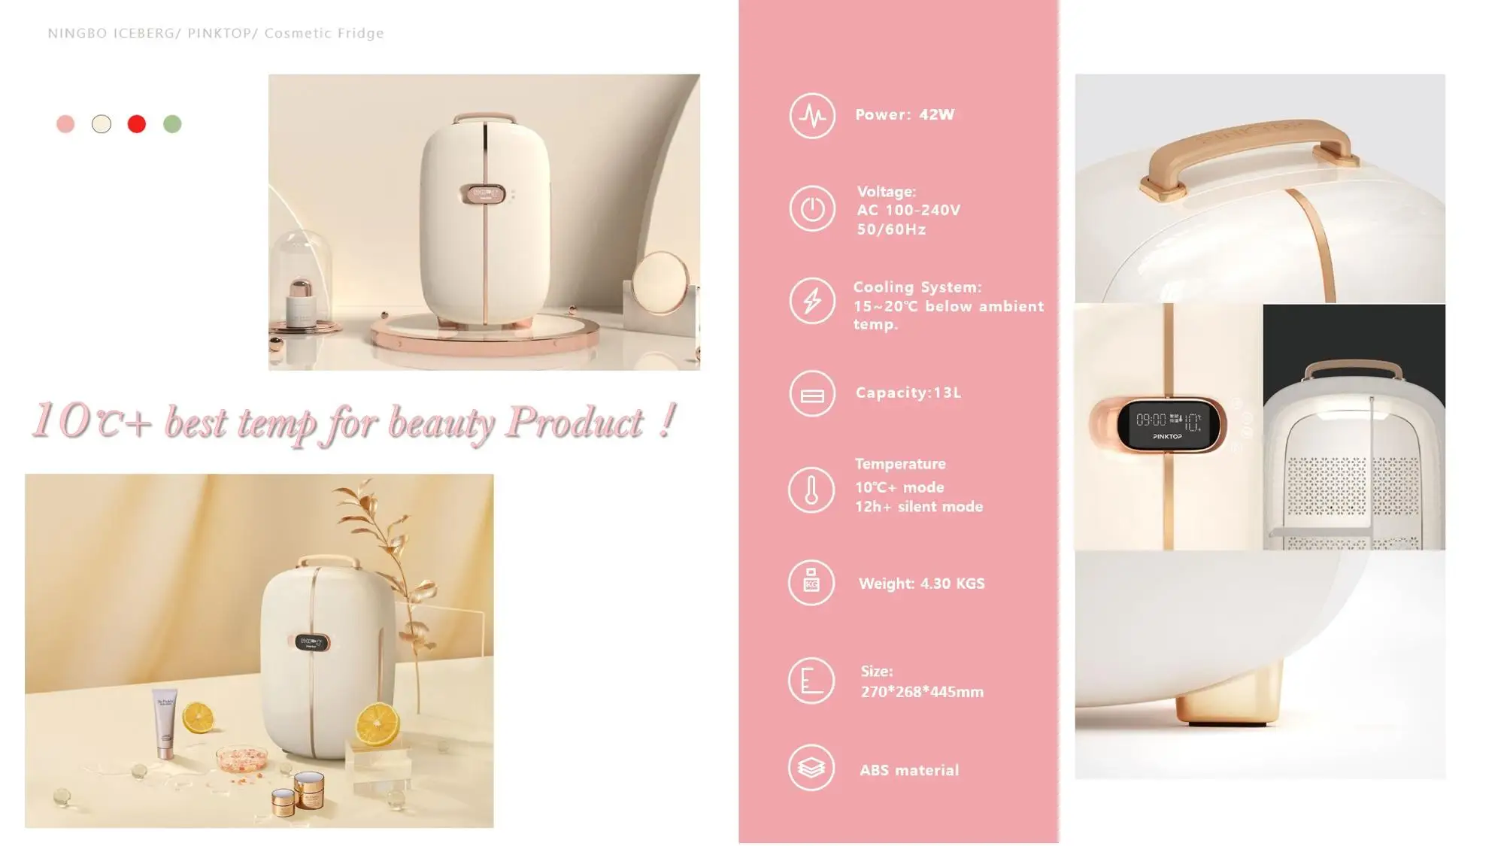Click the '10℃+ best temp' slogan

pyautogui.click(x=353, y=423)
